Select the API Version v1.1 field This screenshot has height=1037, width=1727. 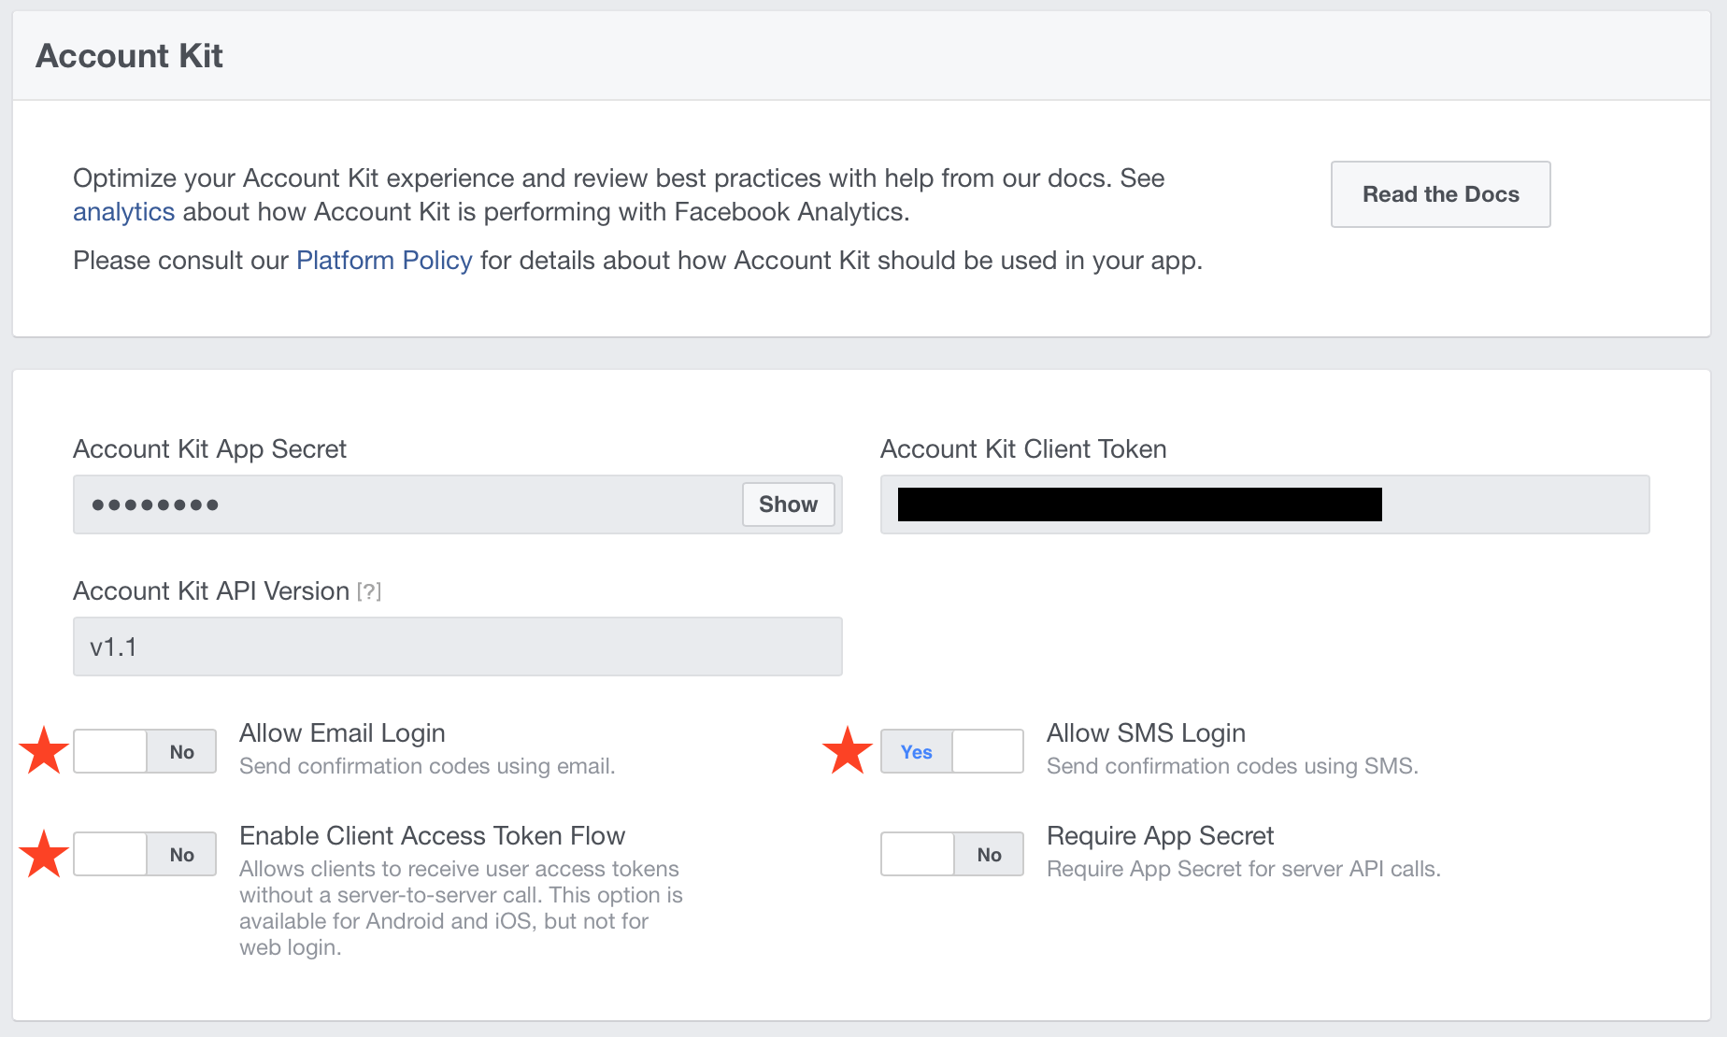[457, 646]
